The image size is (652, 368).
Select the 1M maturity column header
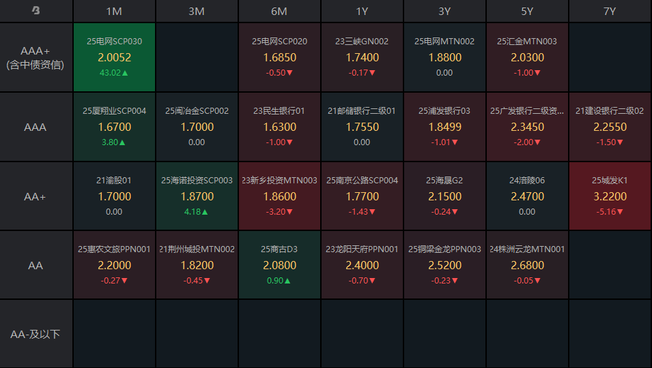(115, 12)
